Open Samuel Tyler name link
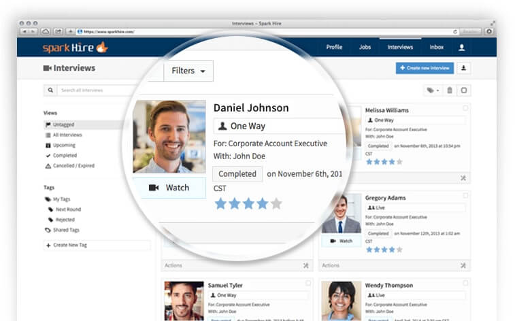Viewport: 515px width, 321px height. (x=225, y=286)
